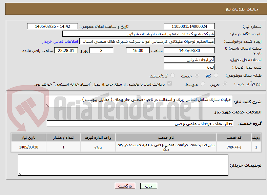Click the table date cell 1405/03/30
Image resolution: width=267 pixels, height=195 pixels.
click(x=28, y=147)
